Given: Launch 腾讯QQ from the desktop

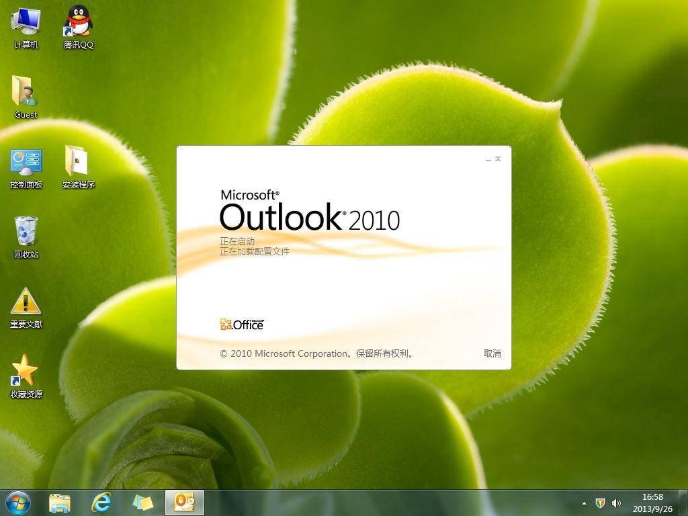Looking at the screenshot, I should [x=78, y=27].
